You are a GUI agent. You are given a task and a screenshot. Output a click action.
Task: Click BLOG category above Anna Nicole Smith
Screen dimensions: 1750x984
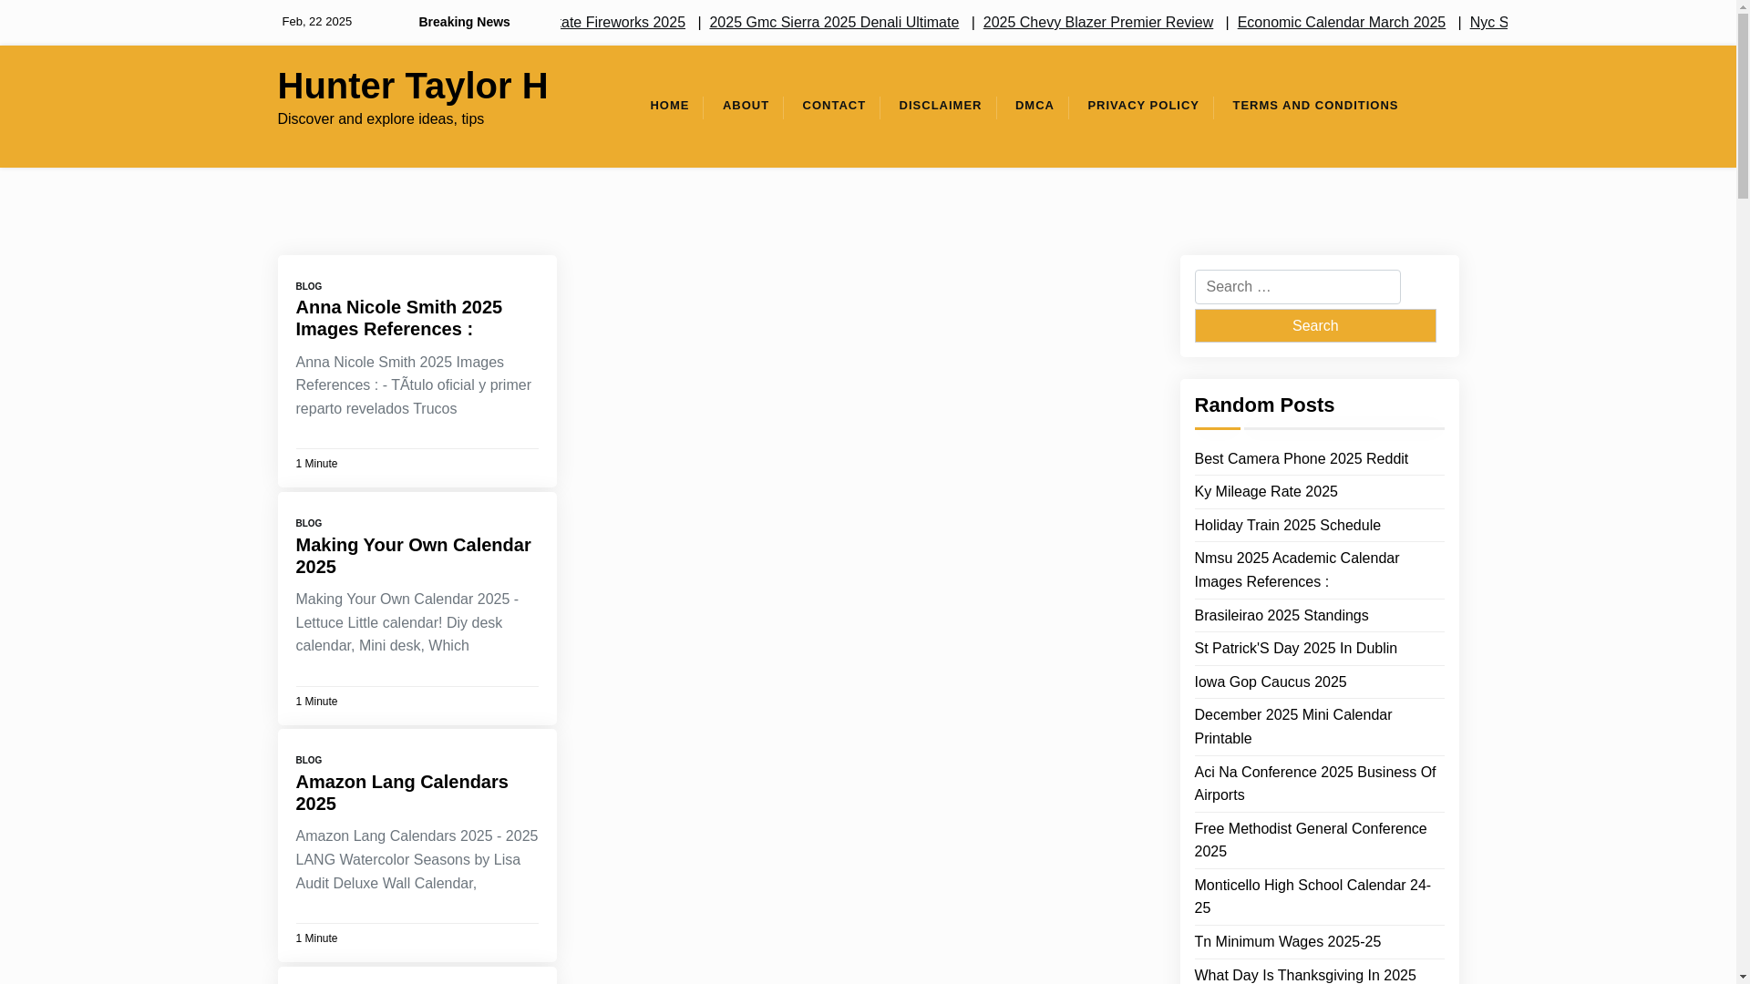pos(308,287)
